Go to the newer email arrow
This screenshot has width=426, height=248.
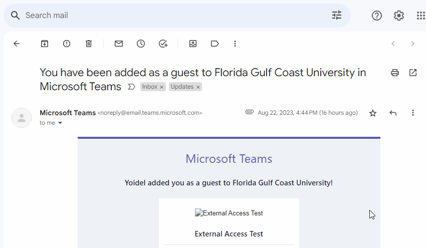coord(393,44)
